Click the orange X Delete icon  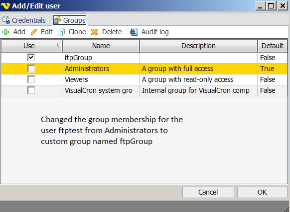(94, 32)
